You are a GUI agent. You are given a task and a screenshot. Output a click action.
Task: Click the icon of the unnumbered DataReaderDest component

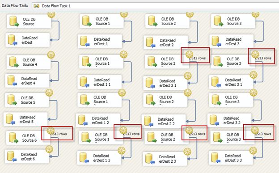point(13,40)
